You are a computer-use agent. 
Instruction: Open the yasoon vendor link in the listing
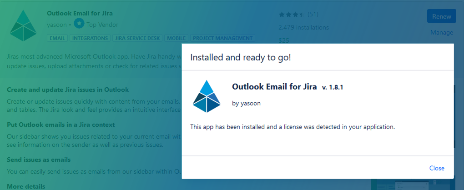(x=57, y=25)
